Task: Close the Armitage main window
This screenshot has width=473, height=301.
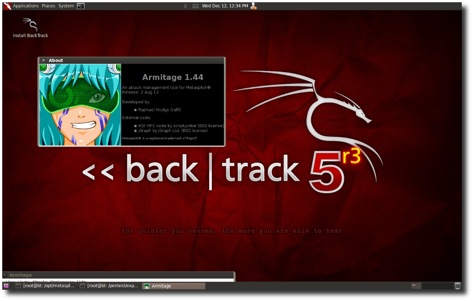Action: 4,275
